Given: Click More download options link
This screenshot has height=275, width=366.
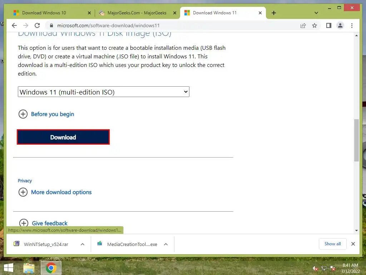Looking at the screenshot, I should coord(61,192).
